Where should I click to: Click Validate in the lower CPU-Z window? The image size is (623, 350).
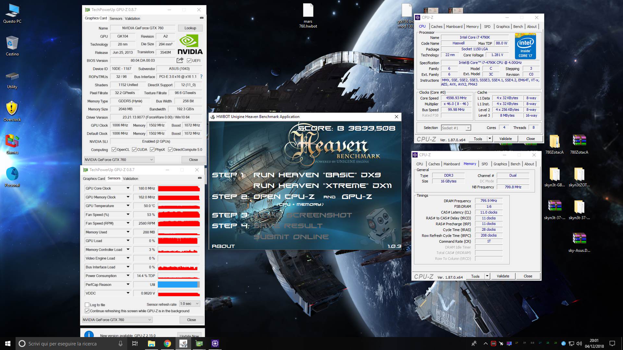503,276
